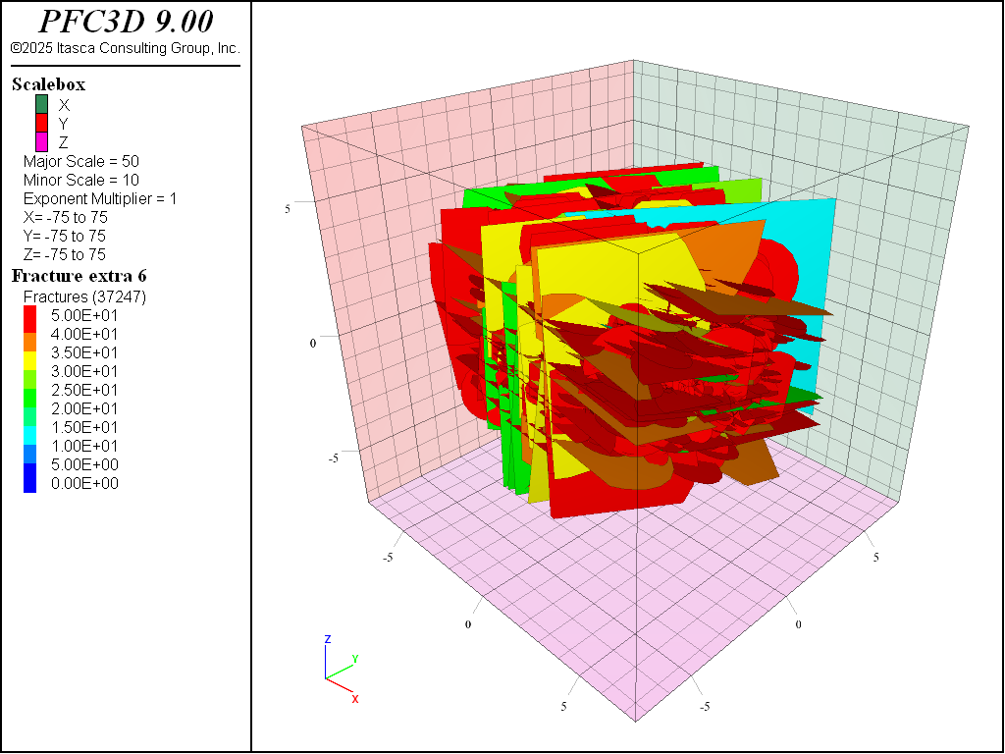Click the red Y scalebox swatch

(41, 123)
